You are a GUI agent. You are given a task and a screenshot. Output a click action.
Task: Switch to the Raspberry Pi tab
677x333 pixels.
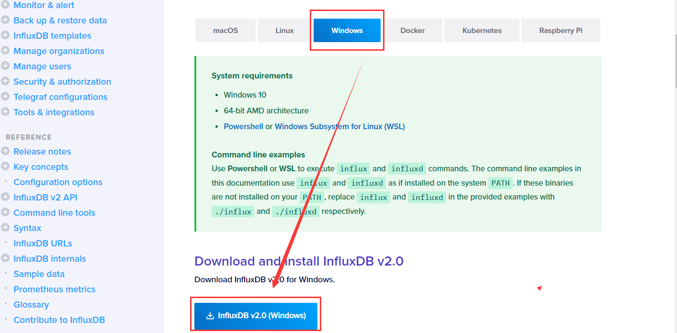pyautogui.click(x=561, y=31)
